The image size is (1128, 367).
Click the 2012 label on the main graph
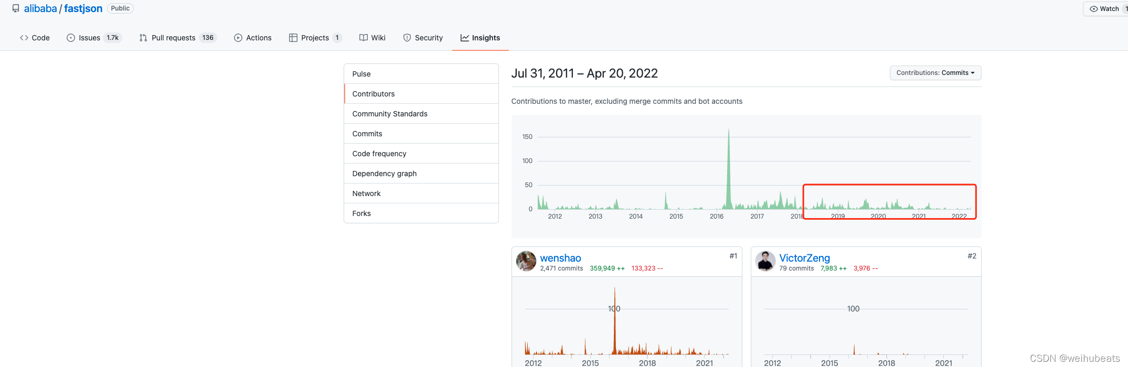tap(555, 216)
